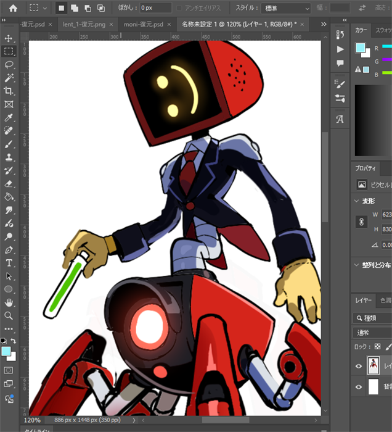Open the スウォッチ panel tab

(383, 30)
